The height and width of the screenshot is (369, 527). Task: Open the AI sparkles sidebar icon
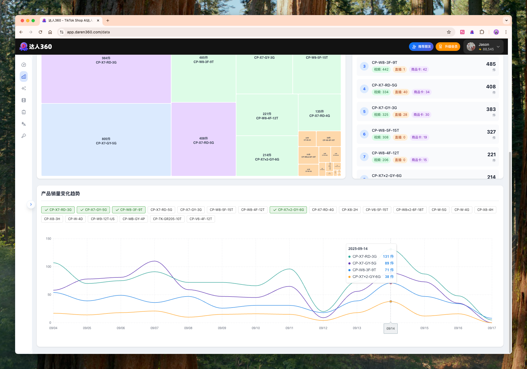[x=24, y=88]
